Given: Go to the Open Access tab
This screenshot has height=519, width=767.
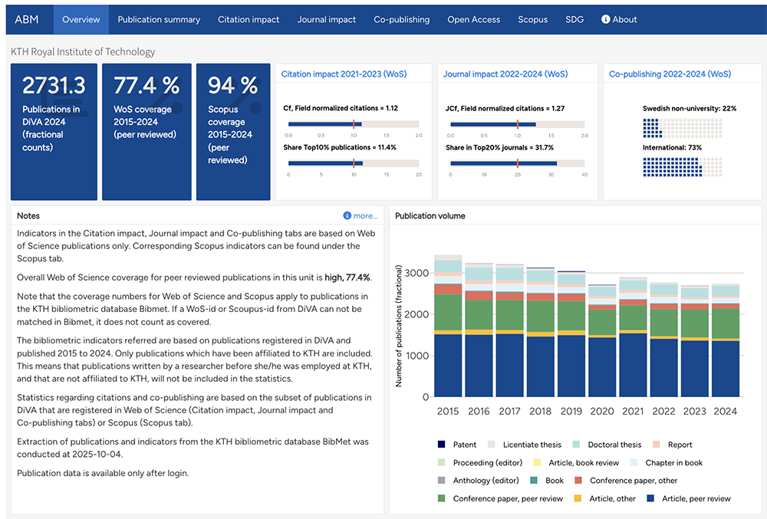Looking at the screenshot, I should tap(473, 19).
